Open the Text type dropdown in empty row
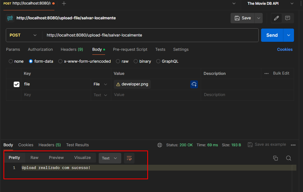The height and width of the screenshot is (192, 303). [x=100, y=95]
